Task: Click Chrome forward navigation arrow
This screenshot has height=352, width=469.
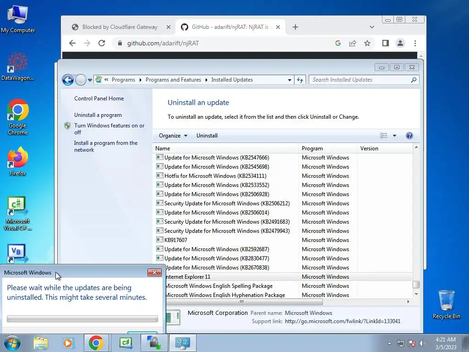Action: [x=87, y=43]
